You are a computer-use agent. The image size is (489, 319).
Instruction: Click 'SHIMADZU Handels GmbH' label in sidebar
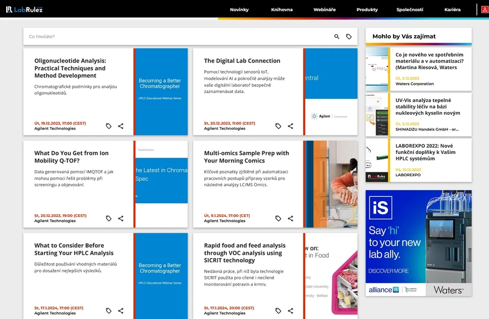tap(427, 129)
